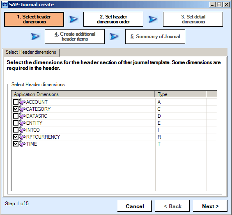Click the Next button

pyautogui.click(x=210, y=206)
